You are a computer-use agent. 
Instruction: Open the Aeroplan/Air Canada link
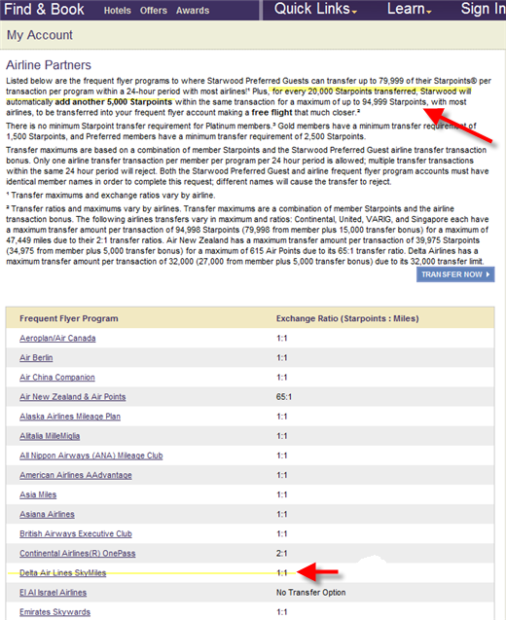(x=57, y=339)
